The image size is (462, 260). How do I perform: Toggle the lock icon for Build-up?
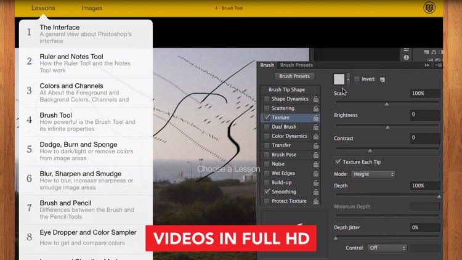coord(316,183)
